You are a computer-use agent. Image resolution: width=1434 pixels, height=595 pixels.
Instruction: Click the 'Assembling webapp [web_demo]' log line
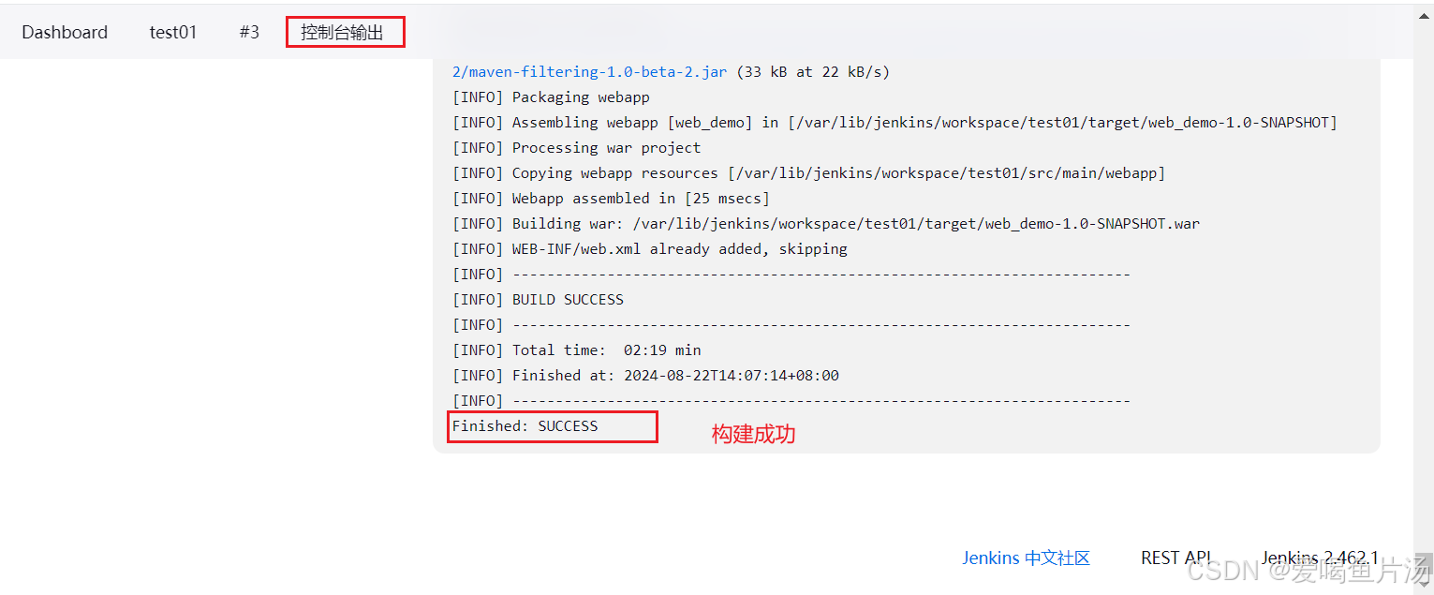coord(894,122)
